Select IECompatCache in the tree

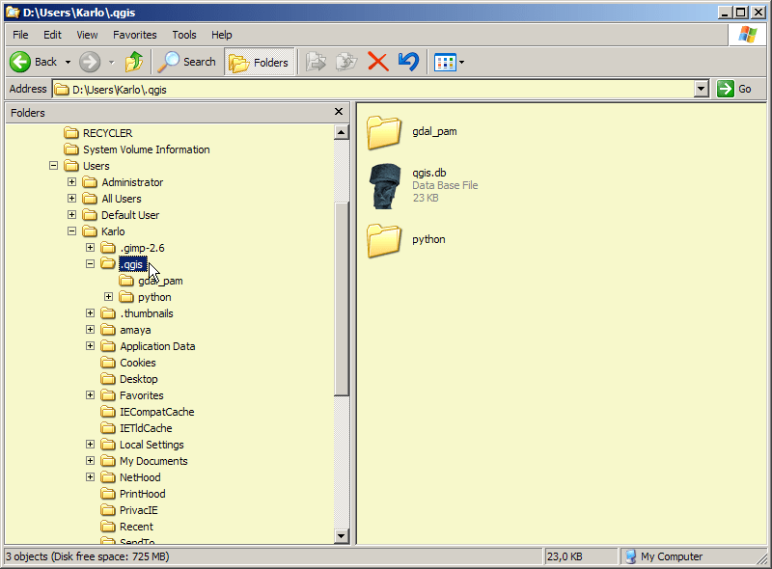157,412
